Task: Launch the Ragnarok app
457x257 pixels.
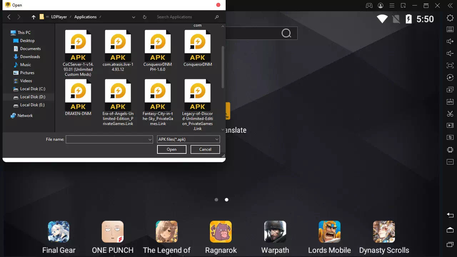Action: [x=221, y=232]
